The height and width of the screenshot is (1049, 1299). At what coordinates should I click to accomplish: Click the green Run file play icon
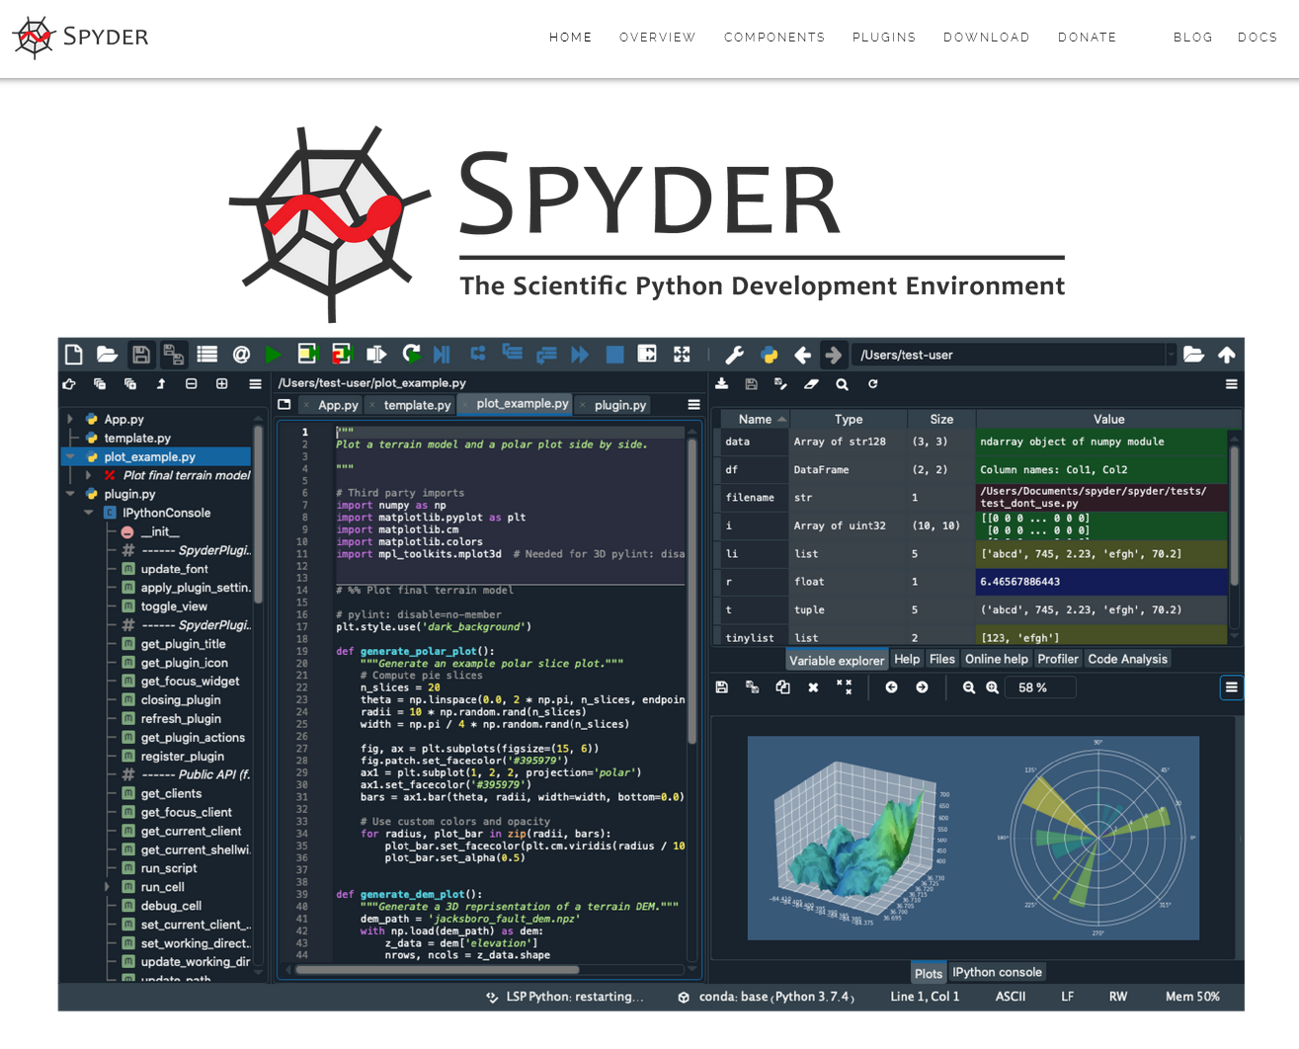click(274, 355)
